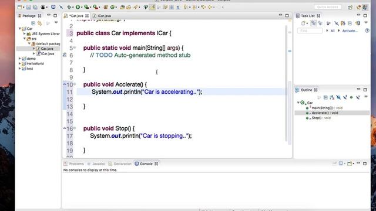The width and height of the screenshot is (376, 211).
Task: Toggle Hide Static Members in Outline
Action: tap(345, 97)
